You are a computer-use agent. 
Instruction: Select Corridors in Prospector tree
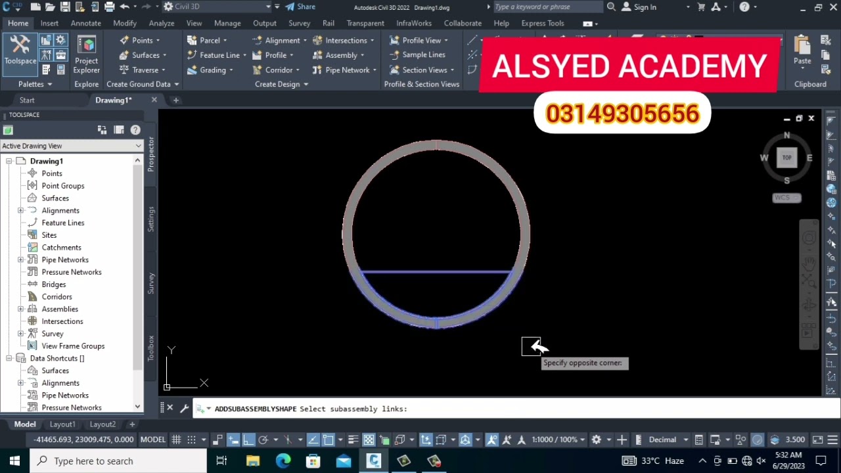(57, 296)
